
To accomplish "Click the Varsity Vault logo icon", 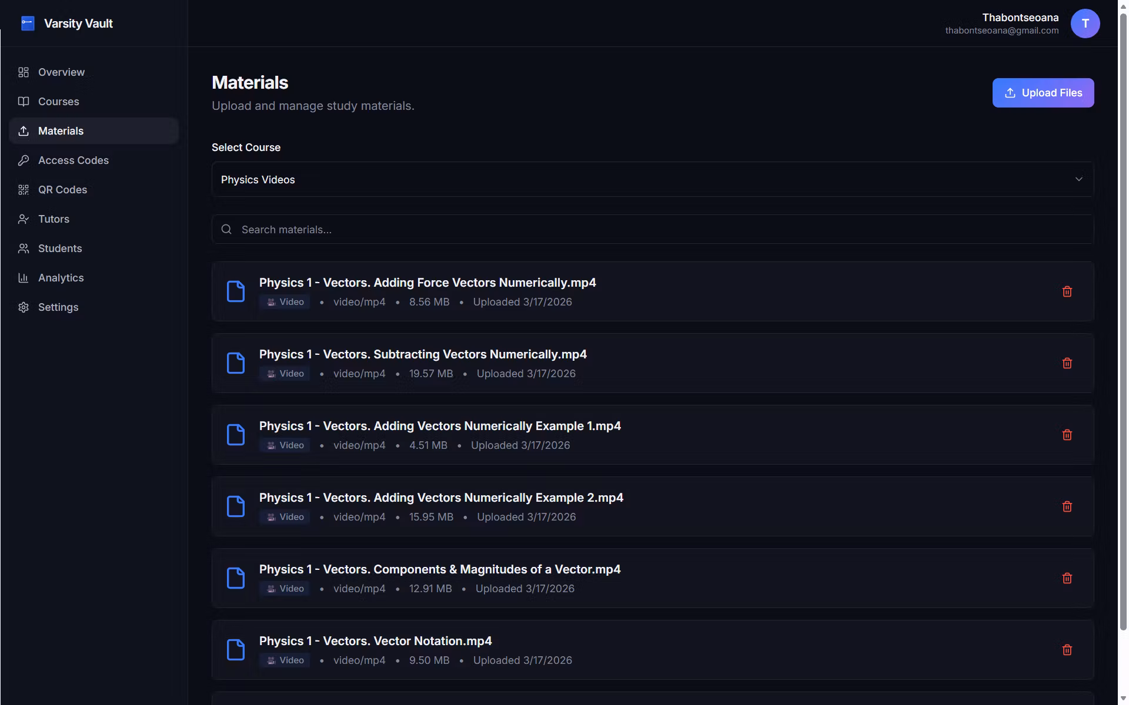I will click(28, 23).
